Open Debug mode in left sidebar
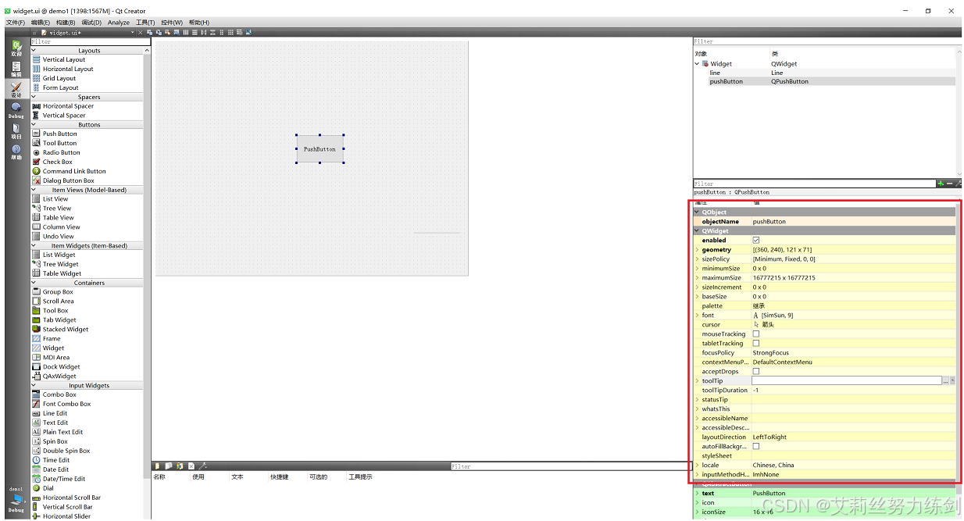964x521 pixels. click(x=16, y=110)
